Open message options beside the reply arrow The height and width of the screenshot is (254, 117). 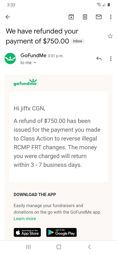[111, 58]
